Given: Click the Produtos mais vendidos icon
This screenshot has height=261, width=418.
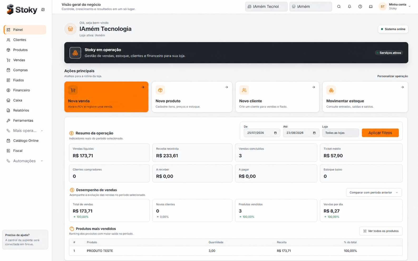Looking at the screenshot, I should (72, 229).
